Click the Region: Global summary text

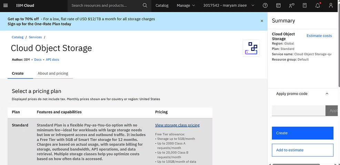pos(283,43)
